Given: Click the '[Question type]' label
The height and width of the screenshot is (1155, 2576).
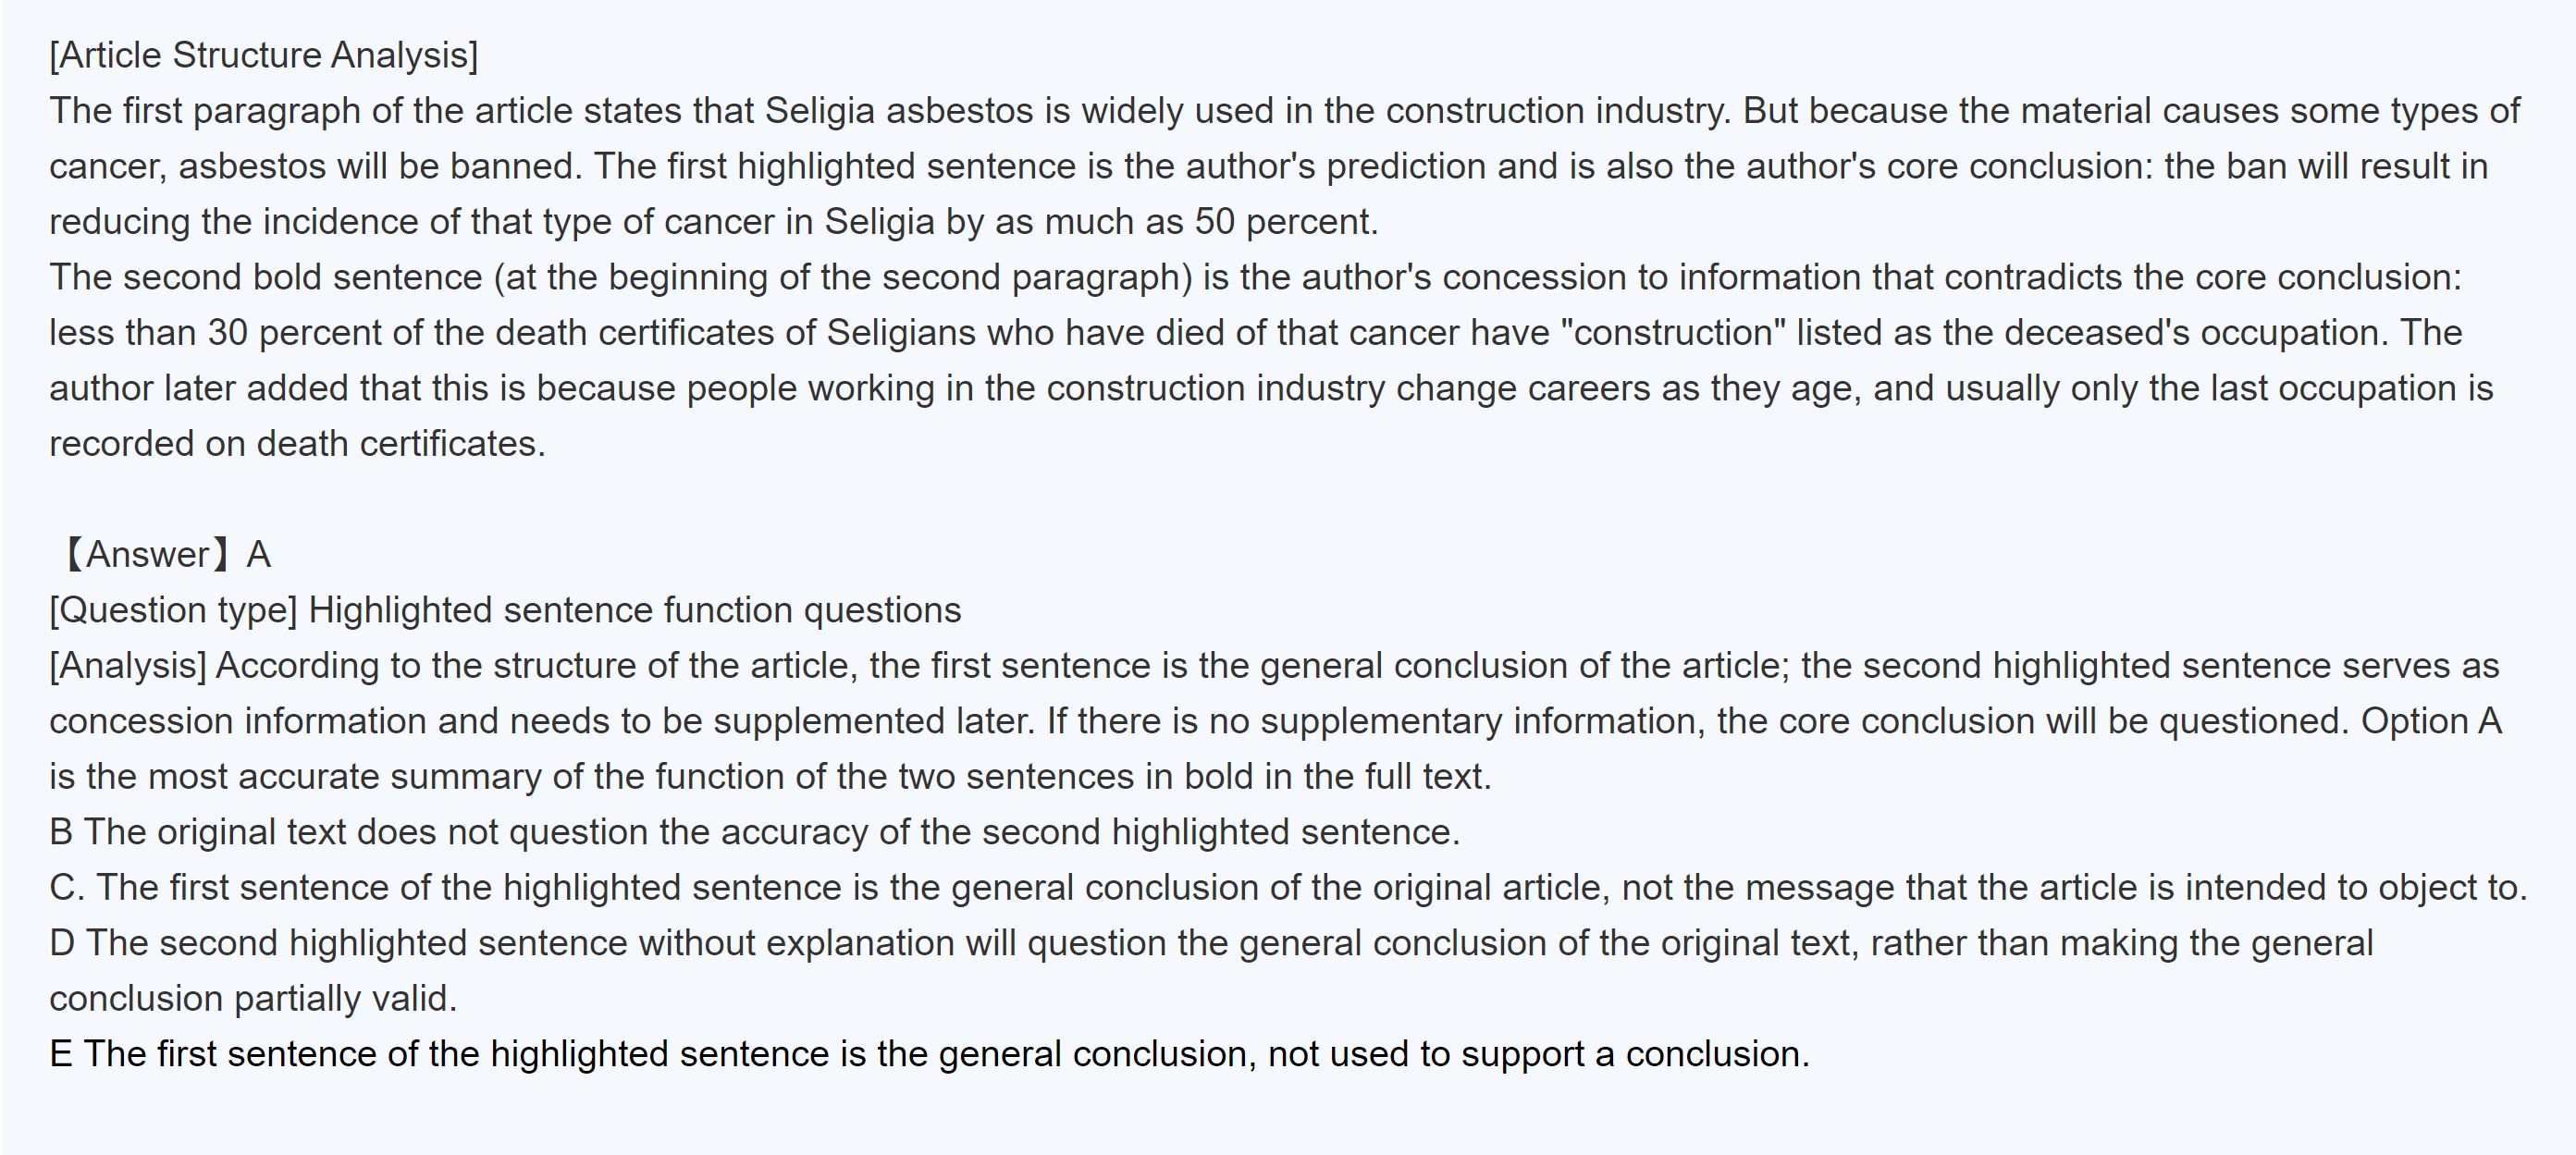Looking at the screenshot, I should [173, 610].
